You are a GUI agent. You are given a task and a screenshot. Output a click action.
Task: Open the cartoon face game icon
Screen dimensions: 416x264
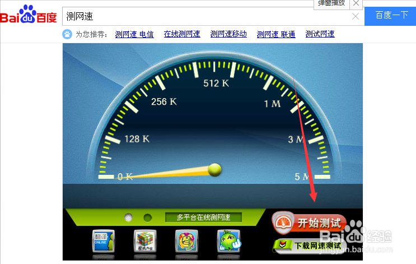tap(186, 241)
